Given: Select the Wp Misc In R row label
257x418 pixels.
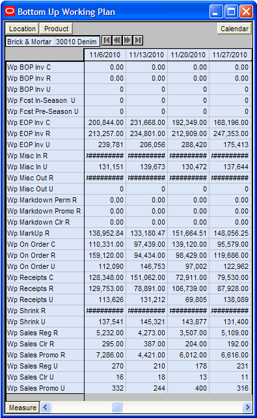Looking at the screenshot, I should tap(45, 156).
